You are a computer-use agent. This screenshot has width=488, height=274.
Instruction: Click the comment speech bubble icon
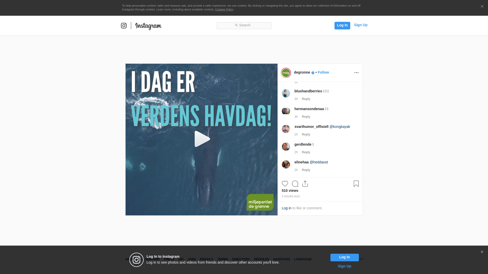pos(295,184)
